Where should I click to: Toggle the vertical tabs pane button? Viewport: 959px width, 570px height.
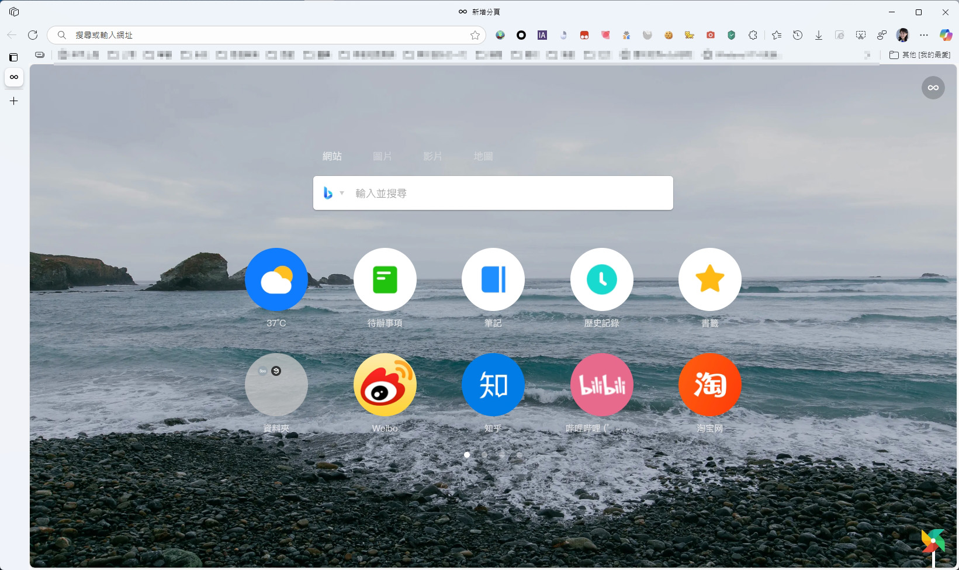[13, 57]
